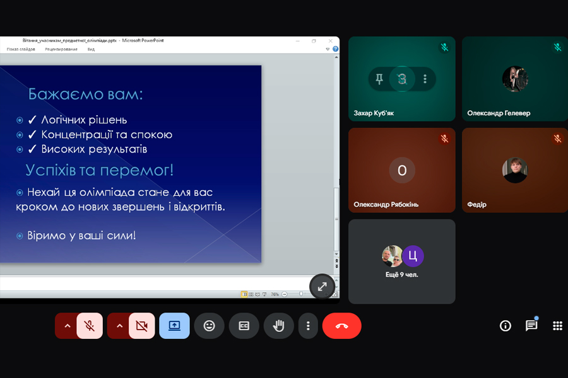Screen dimensions: 568x378
Task: Raise your hand in the meeting
Action: point(278,326)
